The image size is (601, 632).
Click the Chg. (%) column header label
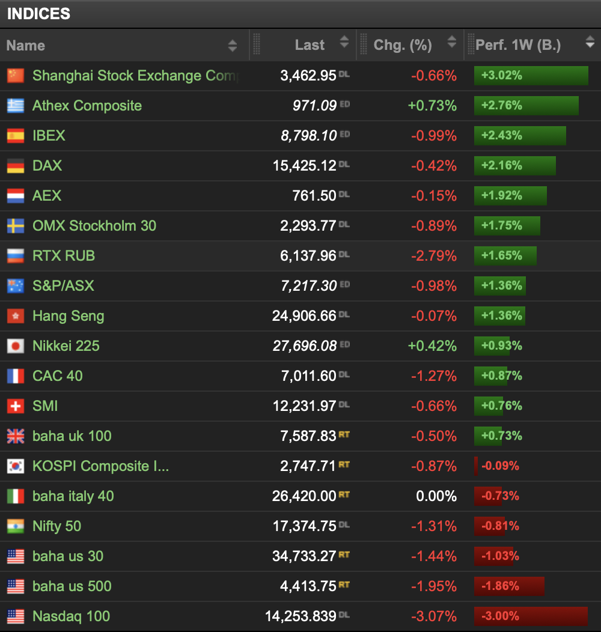[403, 45]
